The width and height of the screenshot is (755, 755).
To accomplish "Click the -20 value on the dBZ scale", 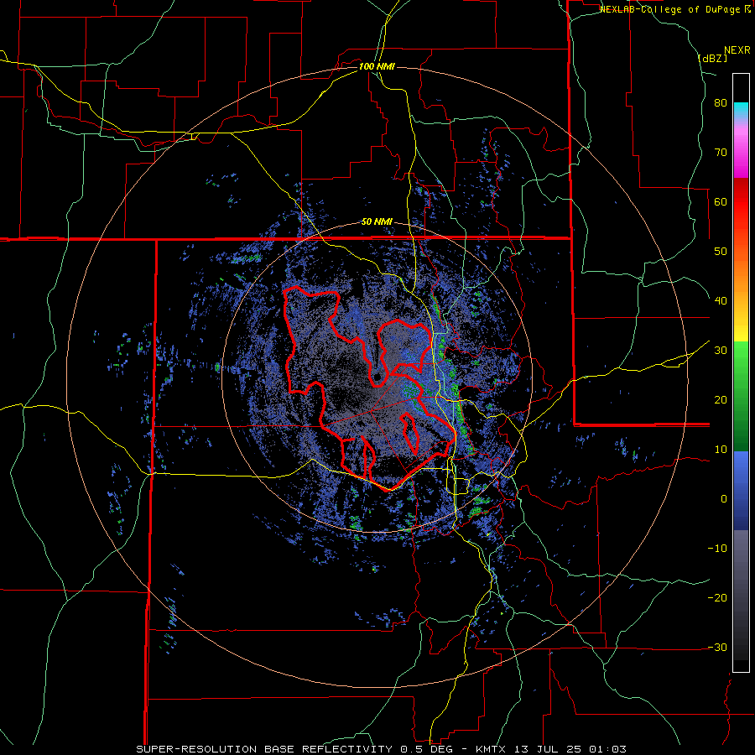I will [x=717, y=598].
